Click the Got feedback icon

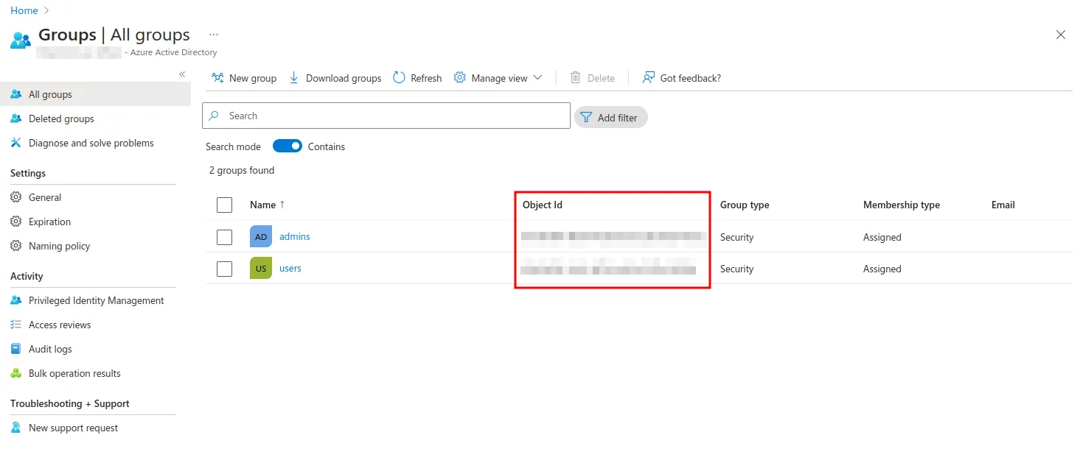click(x=649, y=78)
